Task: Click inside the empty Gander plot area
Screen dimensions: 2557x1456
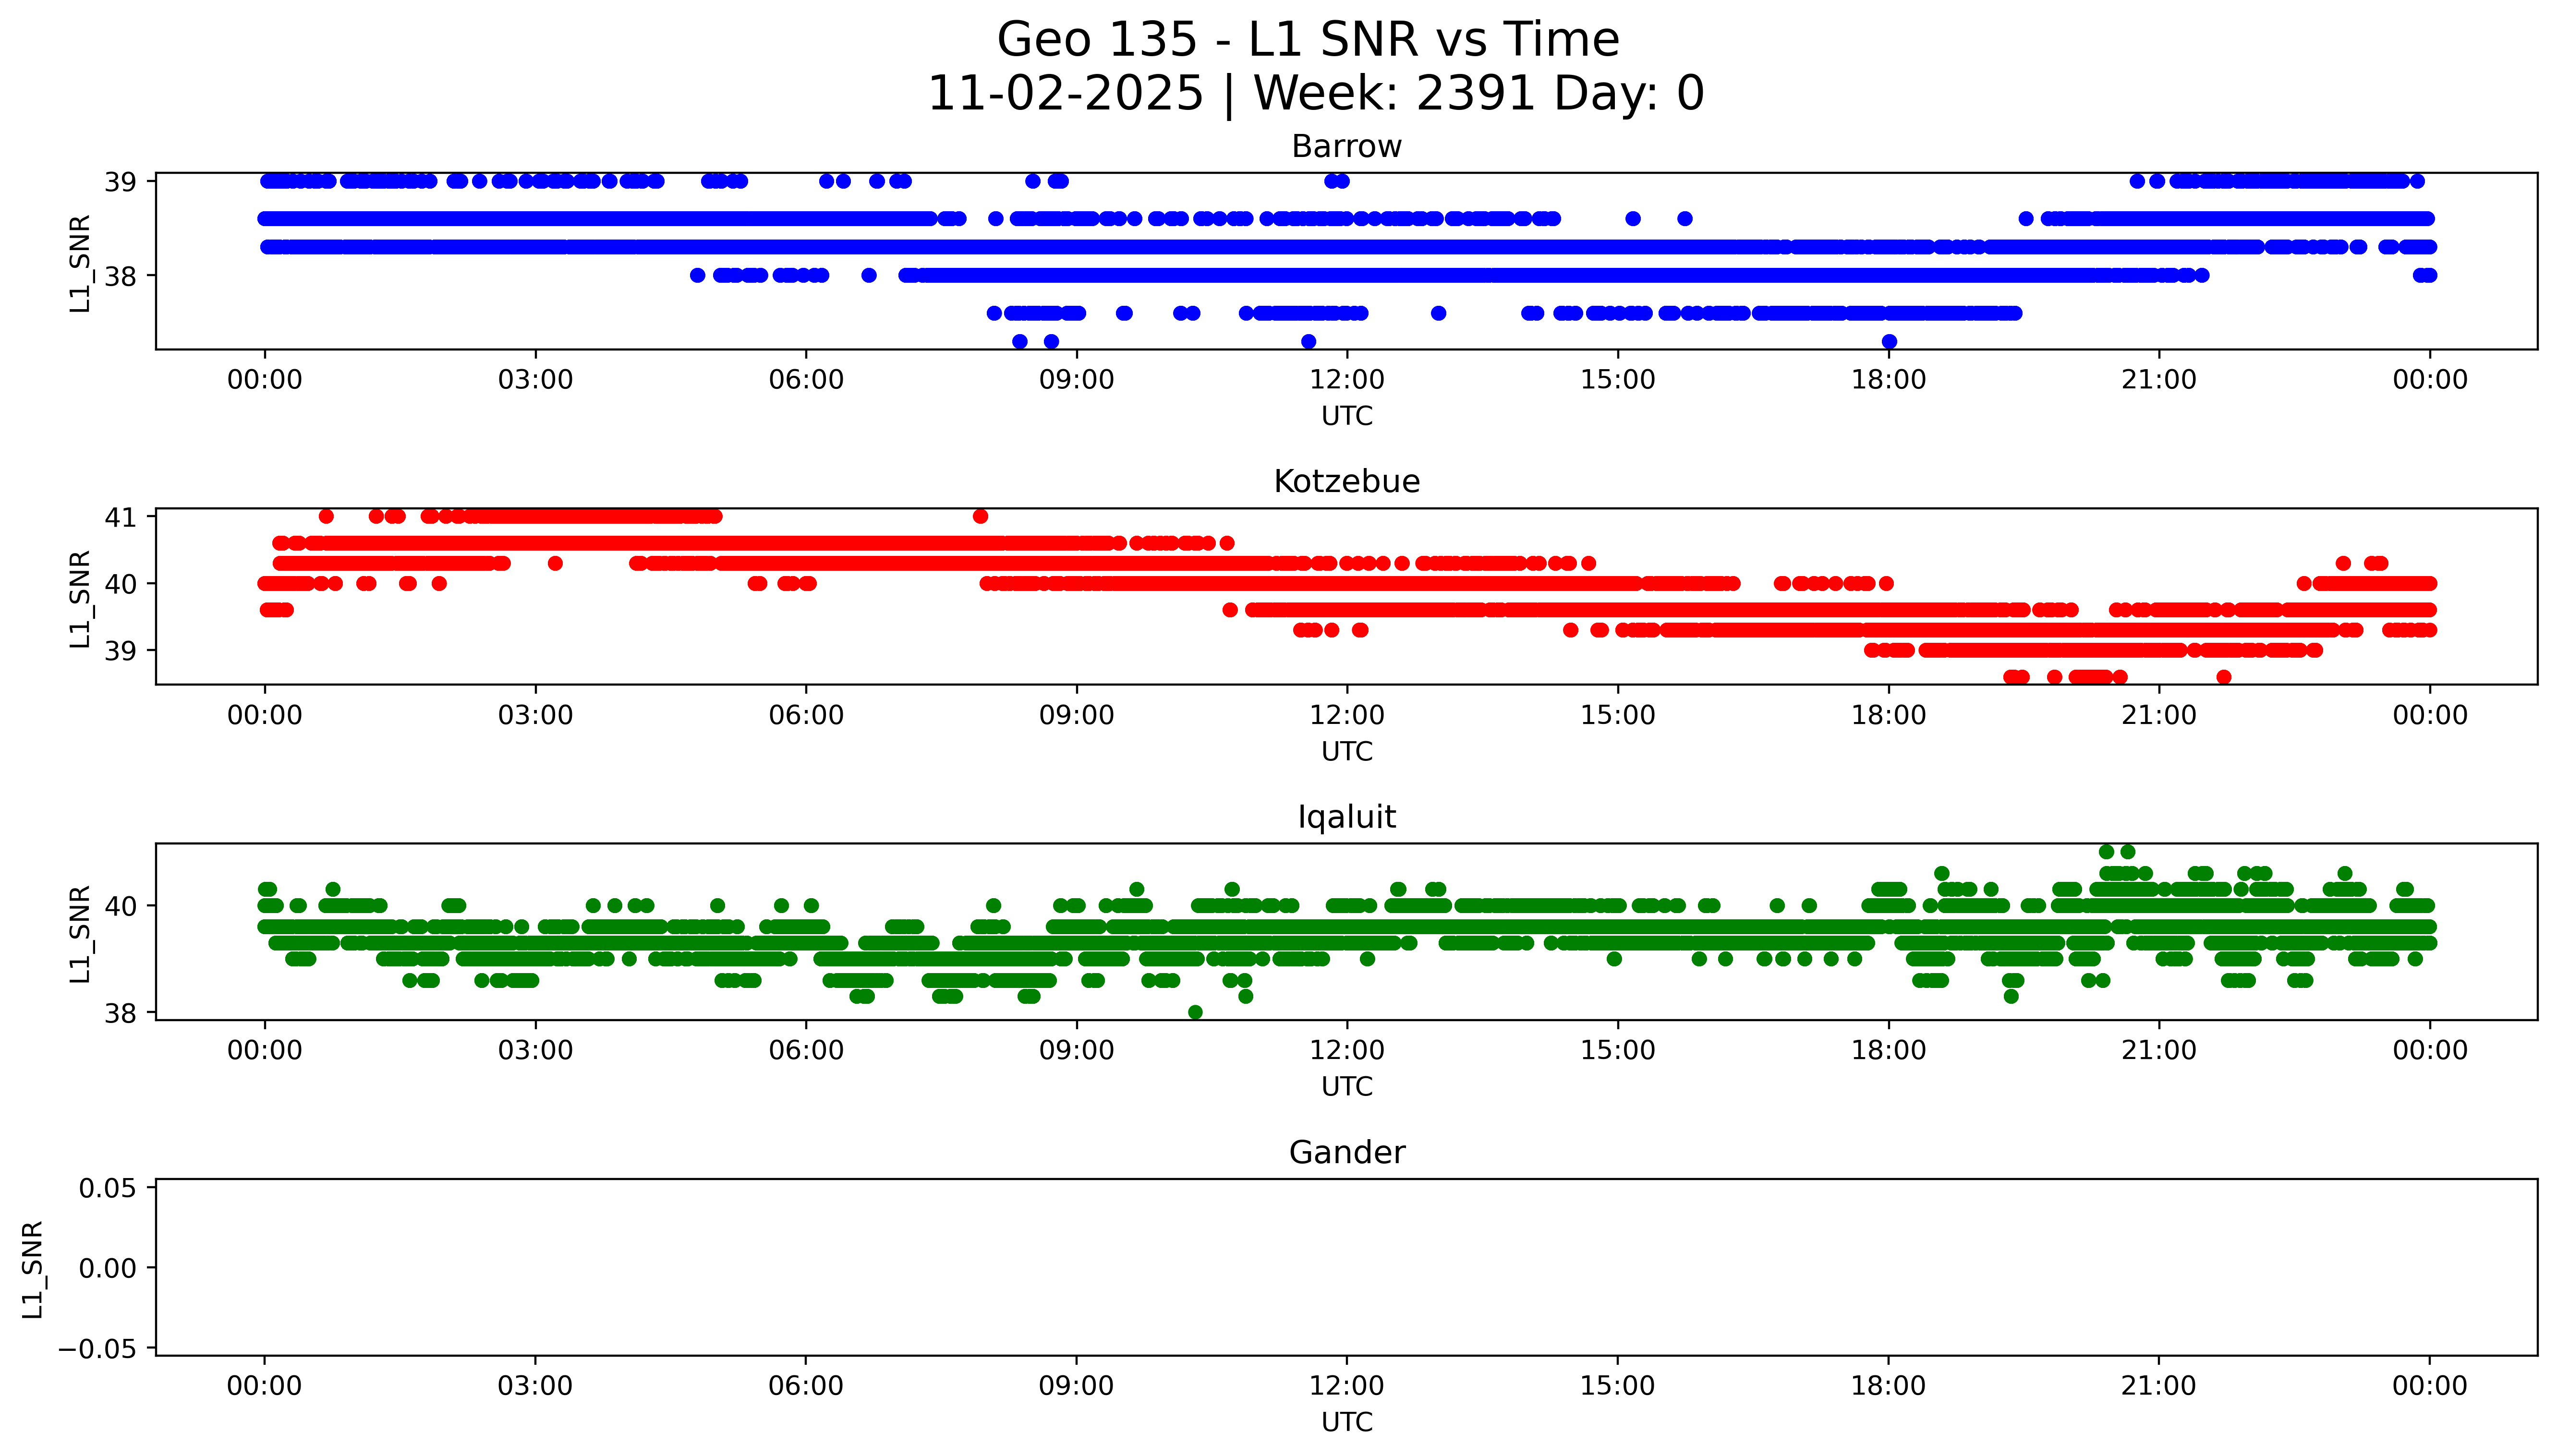Action: tap(1346, 1267)
